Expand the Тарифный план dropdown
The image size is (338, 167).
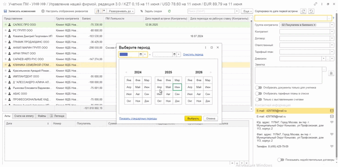click(x=332, y=52)
